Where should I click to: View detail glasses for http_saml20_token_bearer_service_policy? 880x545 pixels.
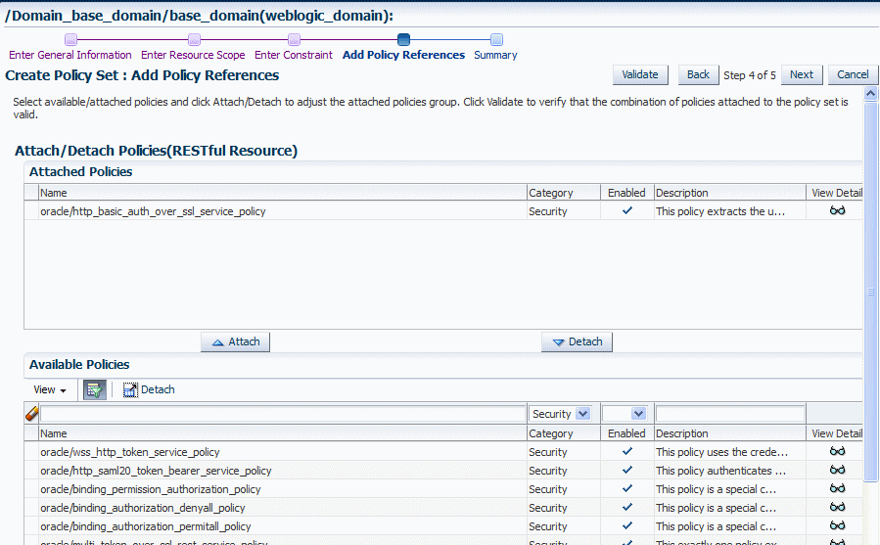837,470
